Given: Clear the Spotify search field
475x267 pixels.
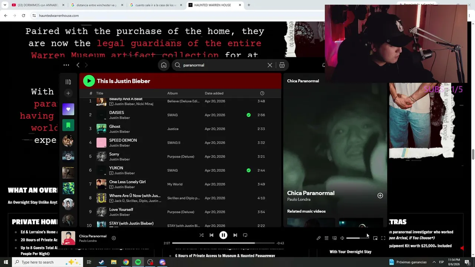Looking at the screenshot, I should tap(270, 65).
